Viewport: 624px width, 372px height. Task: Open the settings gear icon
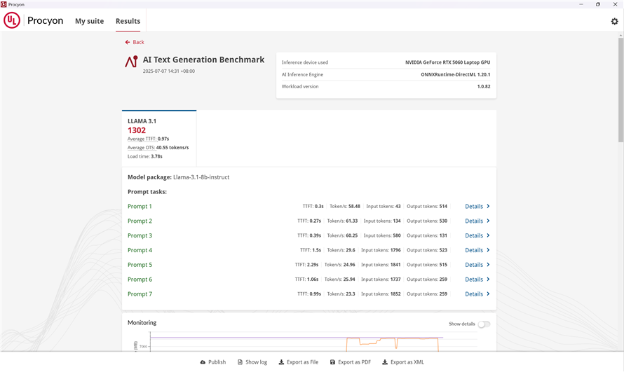pos(614,22)
